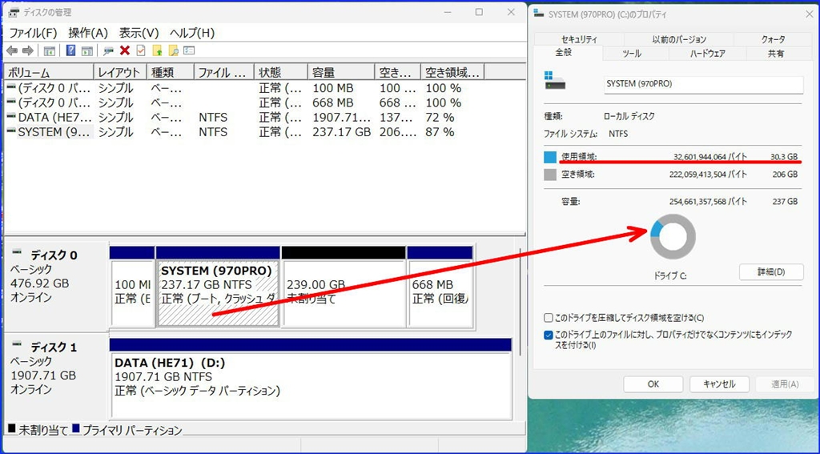The image size is (820, 454).
Task: Click the Back arrow toolbar icon
Action: click(x=11, y=50)
